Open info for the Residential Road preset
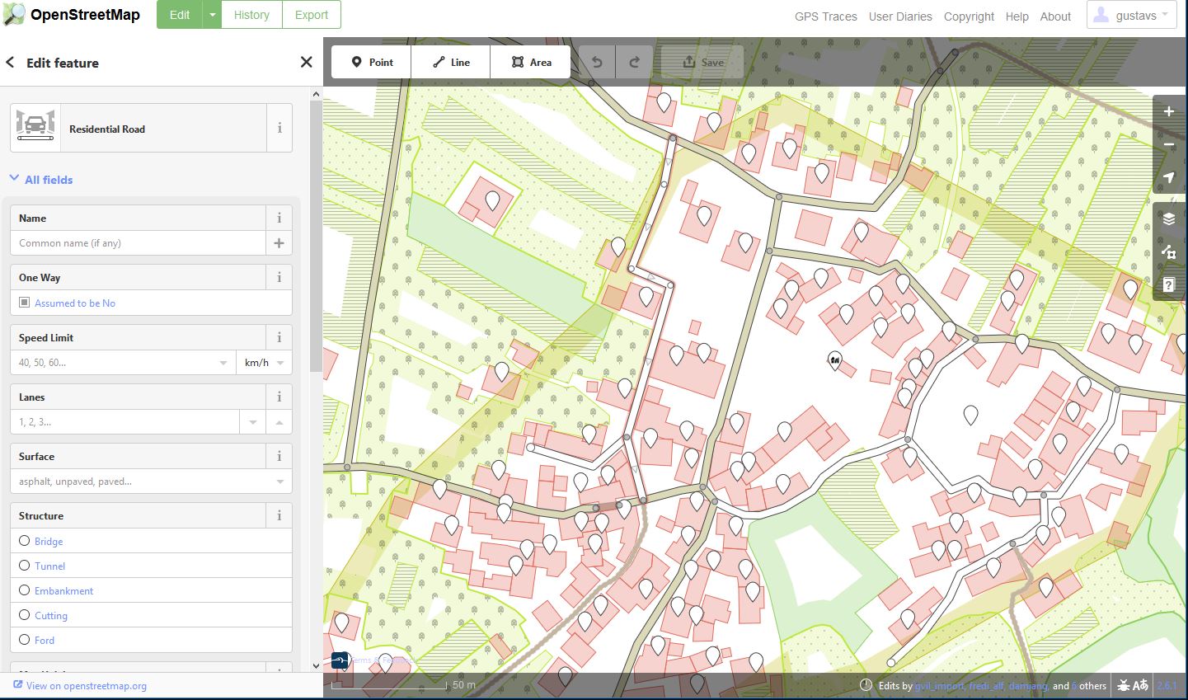This screenshot has width=1188, height=700. (x=279, y=128)
